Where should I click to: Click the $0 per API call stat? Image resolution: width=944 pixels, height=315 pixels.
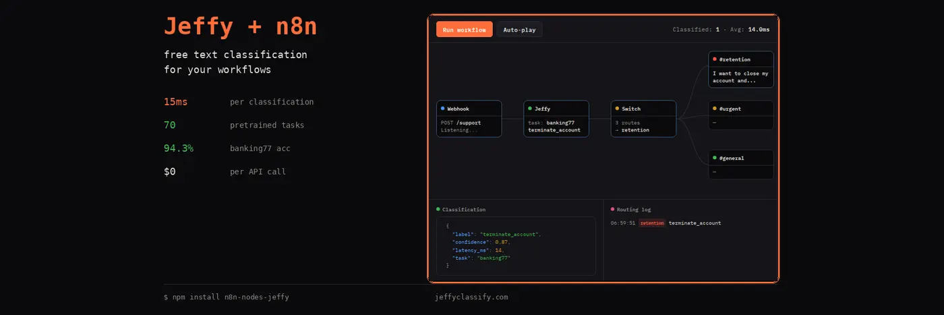225,172
